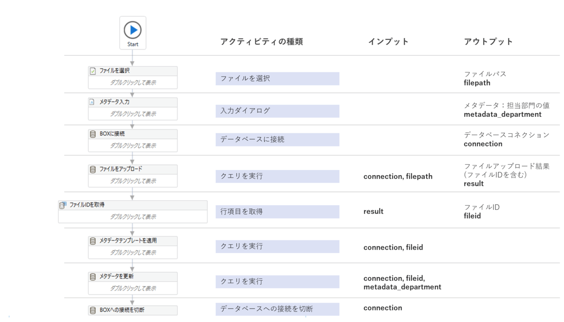
Task: Expand メタデータ入力 activity body
Action: tap(133, 114)
